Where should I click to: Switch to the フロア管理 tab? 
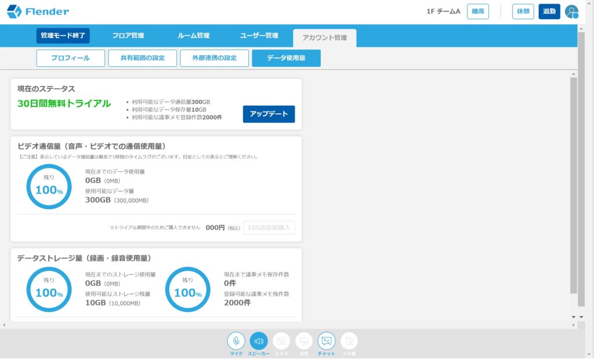[x=128, y=36]
